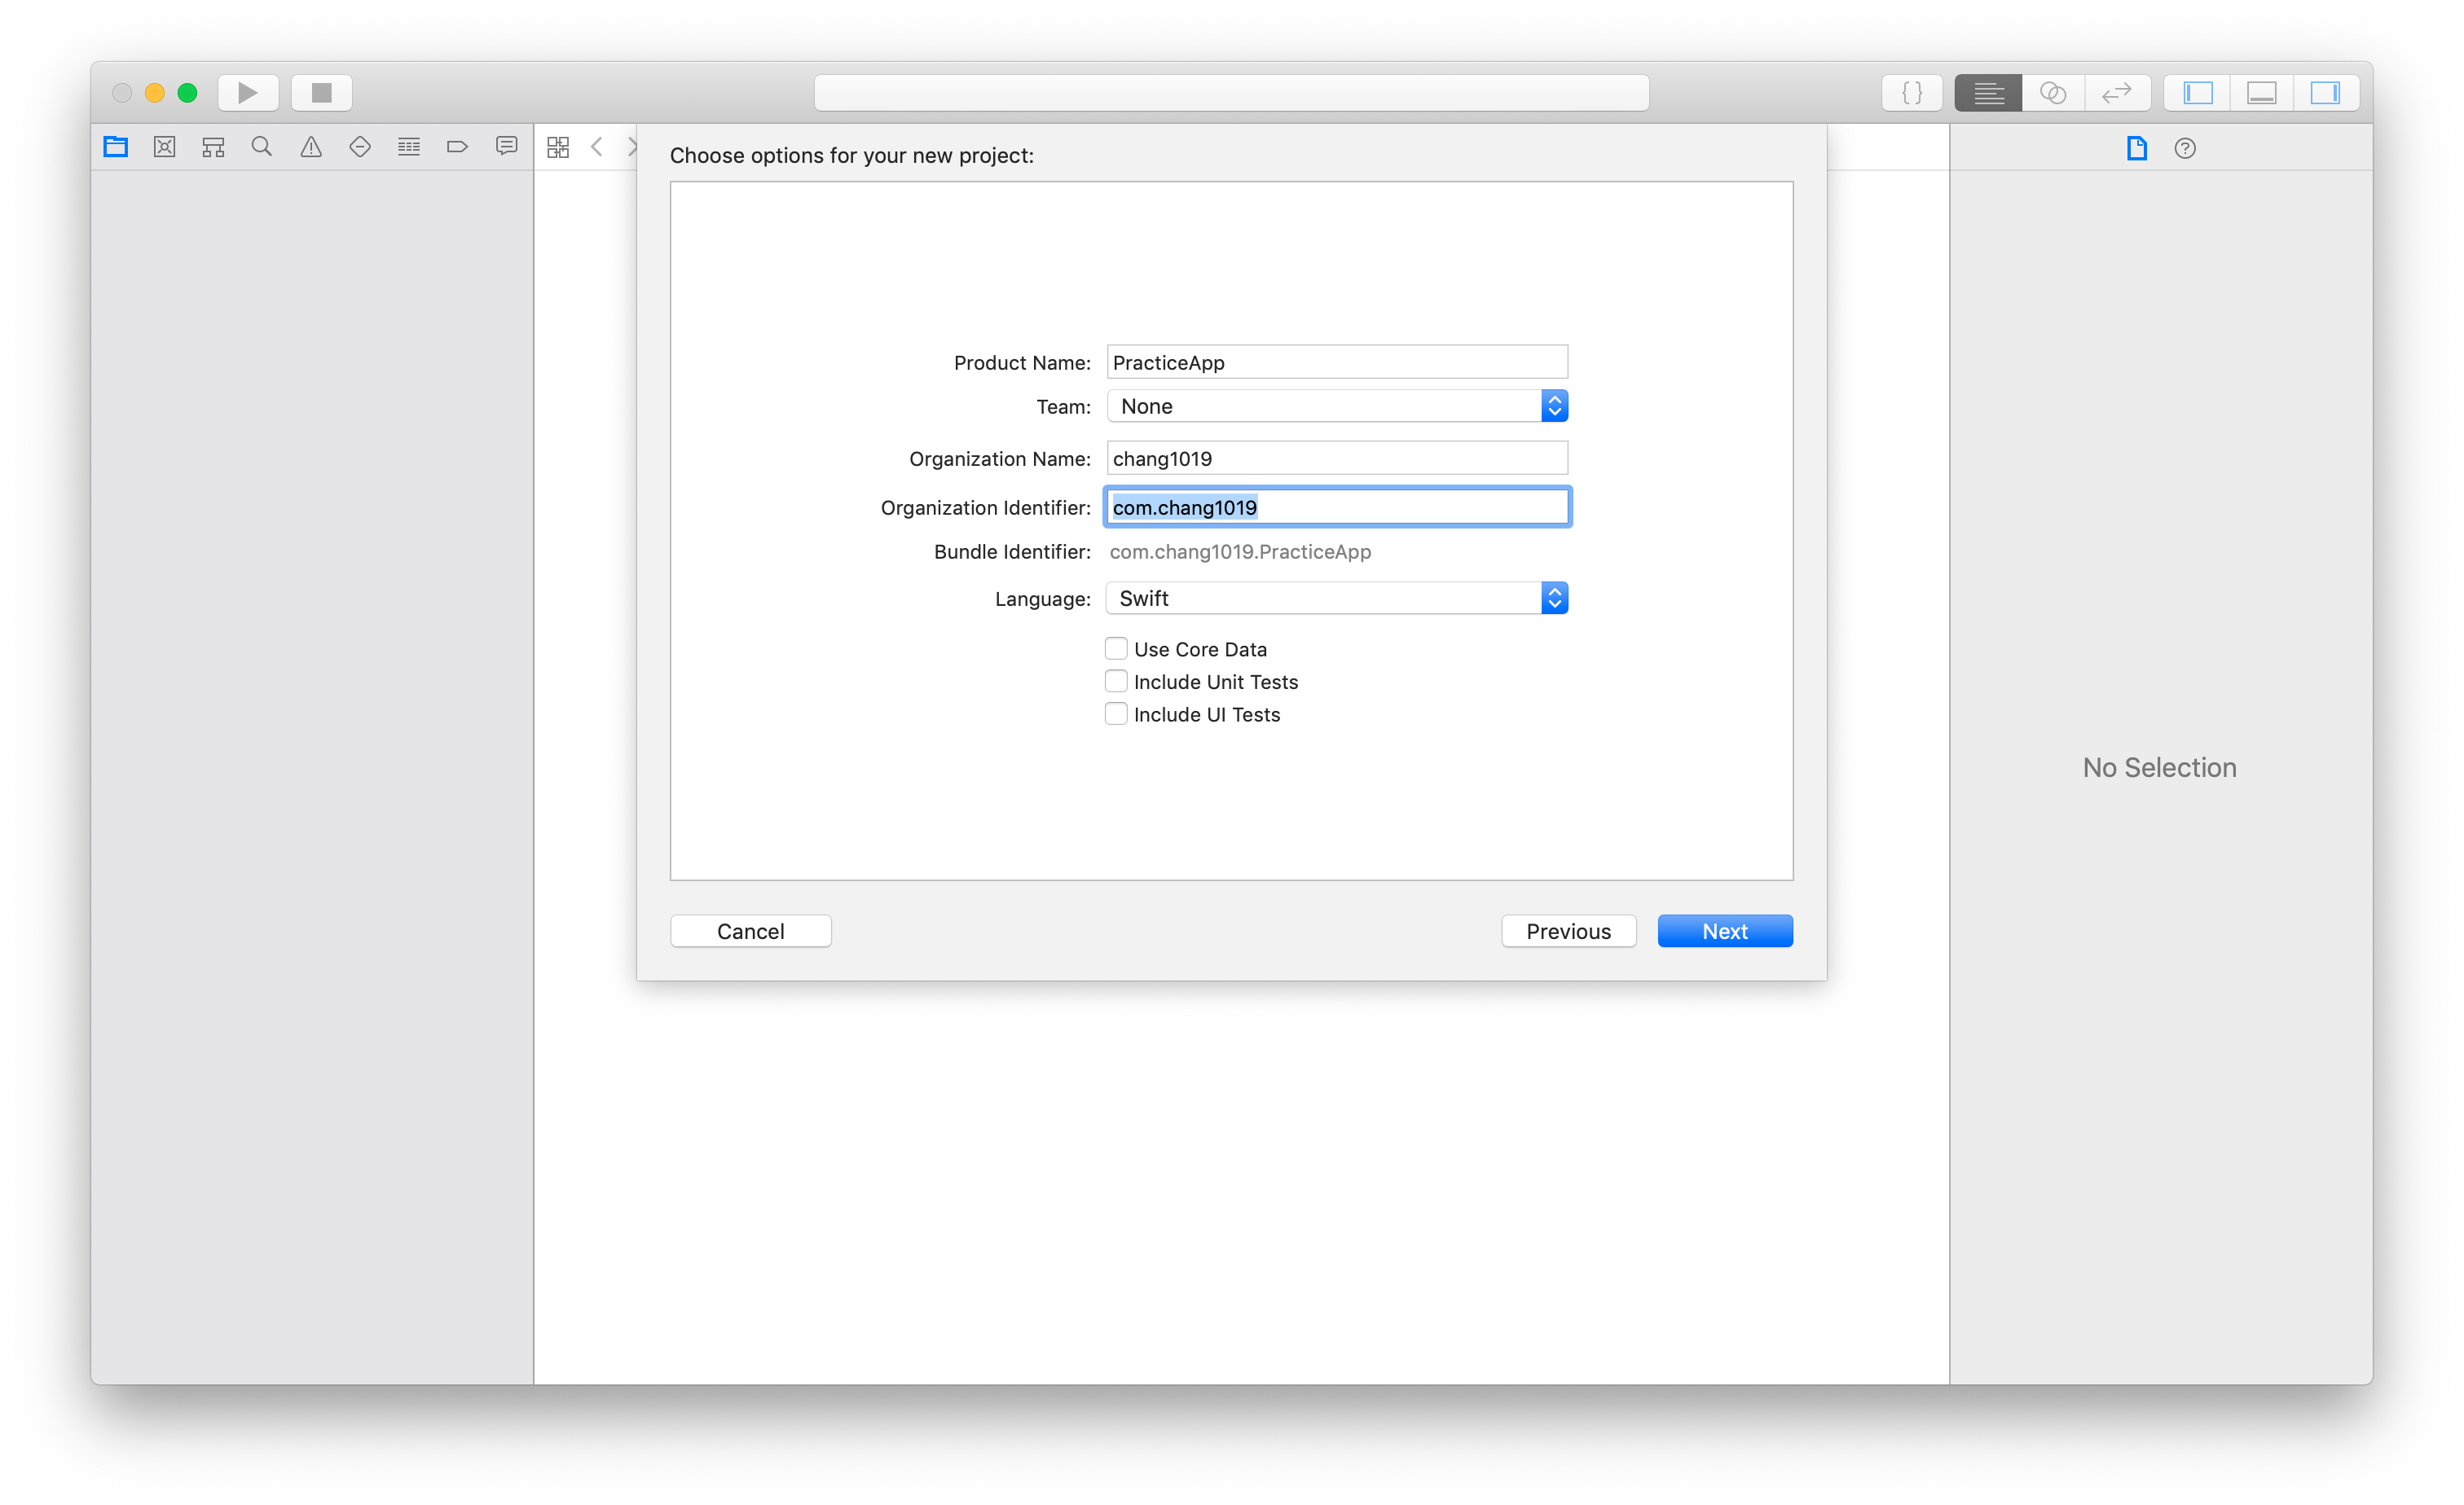Switch to the Assistant editor
This screenshot has width=2464, height=1505.
pos(2052,93)
